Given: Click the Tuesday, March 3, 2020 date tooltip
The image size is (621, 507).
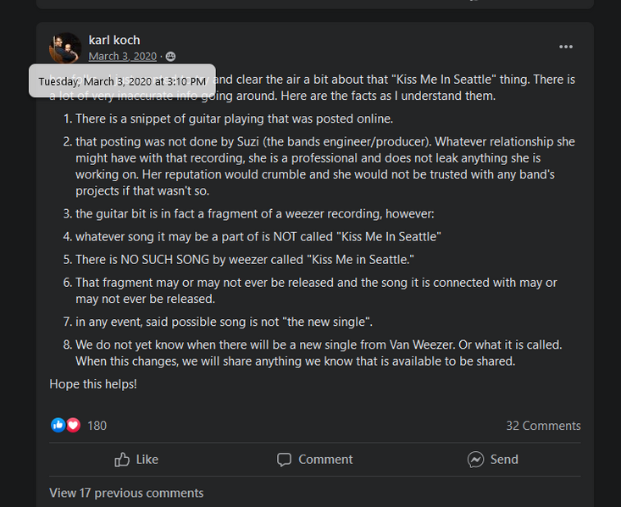Looking at the screenshot, I should 122,81.
